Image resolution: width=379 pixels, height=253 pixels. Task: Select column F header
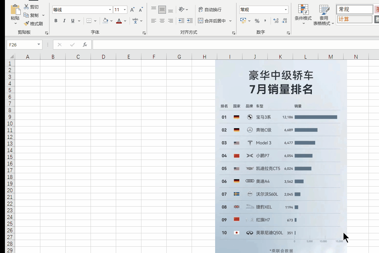pyautogui.click(x=154, y=57)
